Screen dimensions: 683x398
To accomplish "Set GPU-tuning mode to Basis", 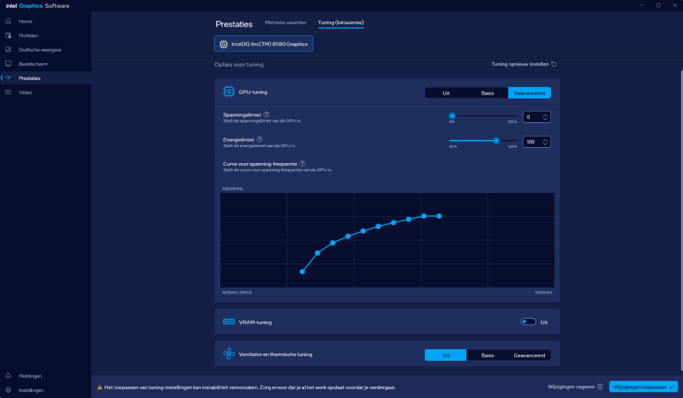I will pos(488,93).
